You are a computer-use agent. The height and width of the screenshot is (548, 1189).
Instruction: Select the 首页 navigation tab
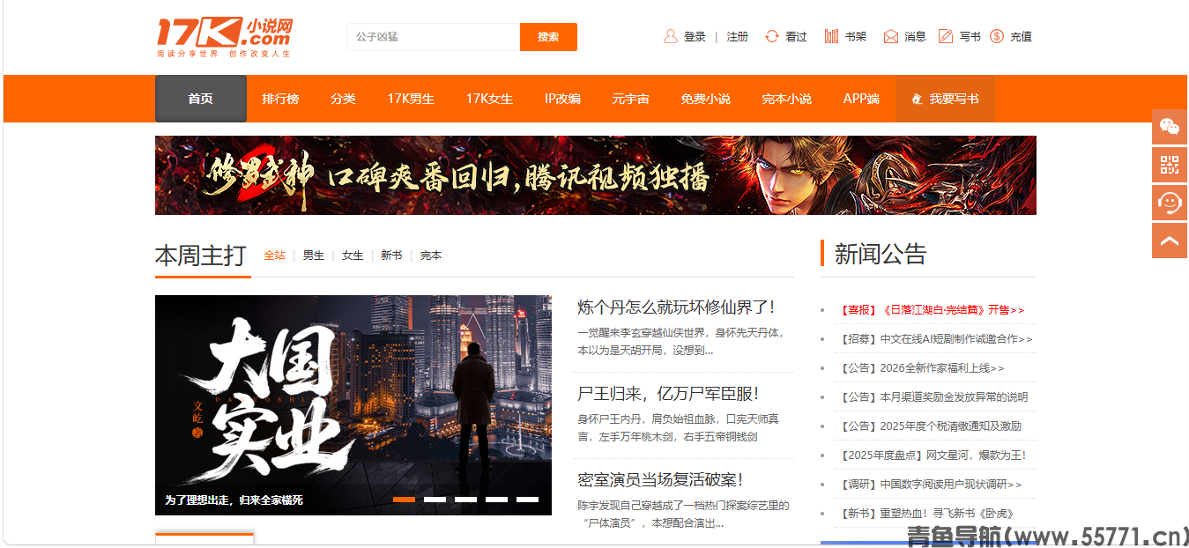point(201,99)
